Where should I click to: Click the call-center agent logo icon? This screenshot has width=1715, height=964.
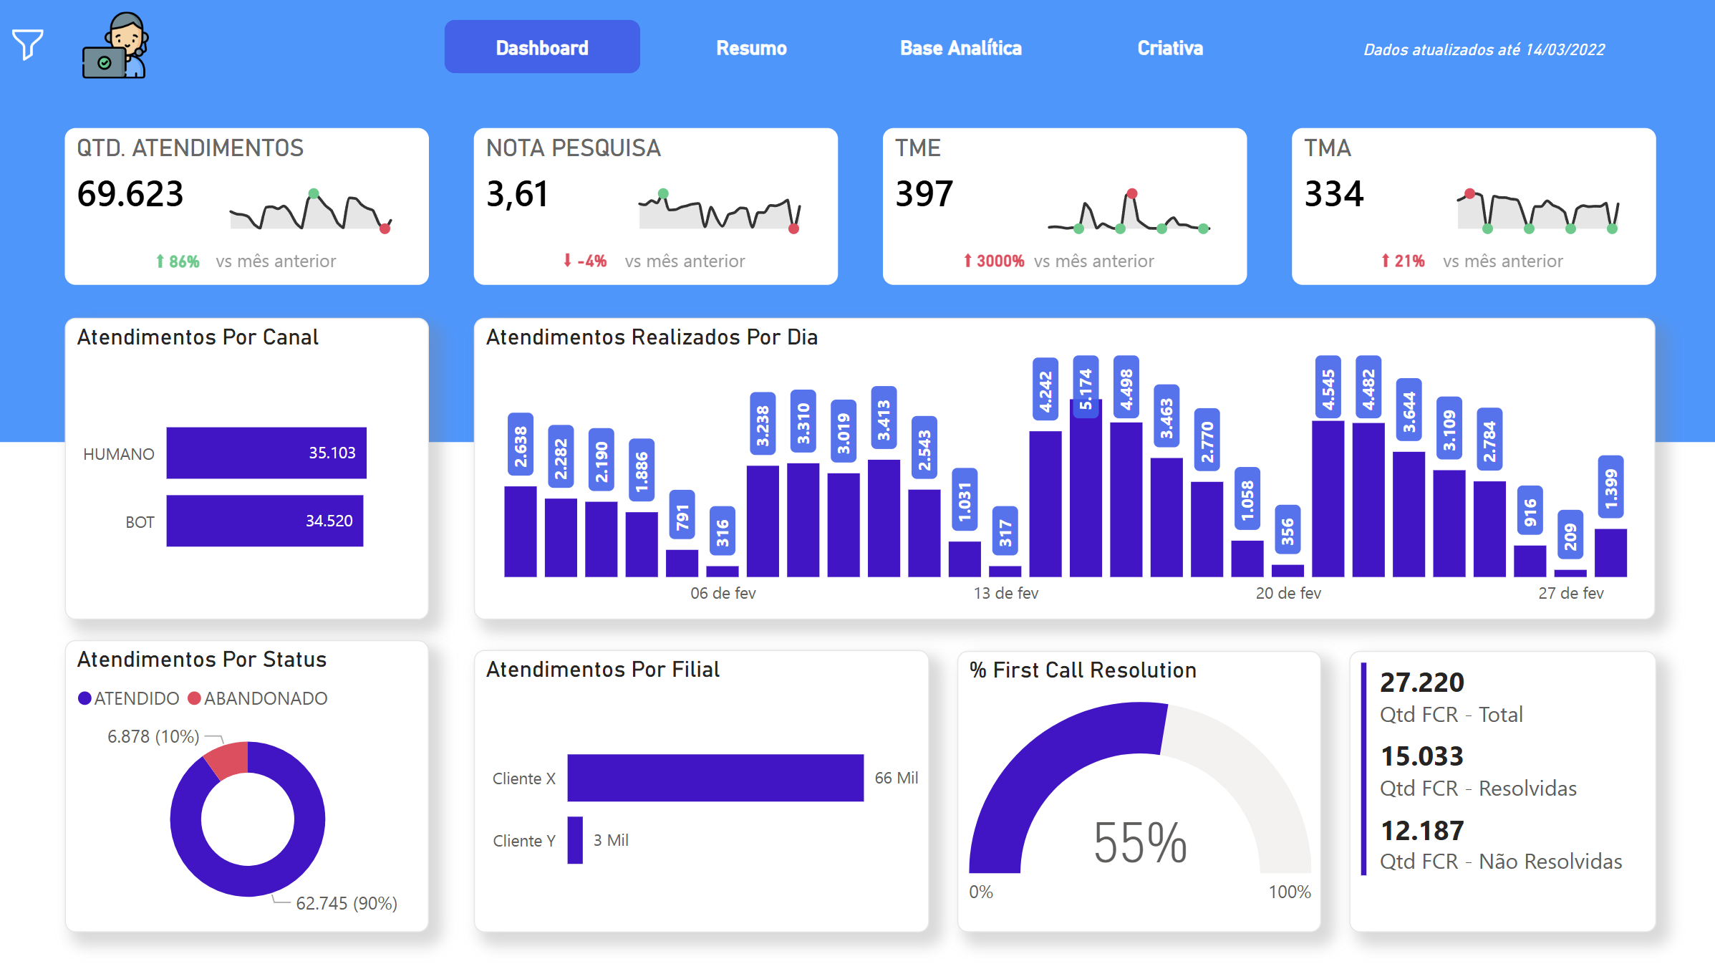(x=115, y=47)
